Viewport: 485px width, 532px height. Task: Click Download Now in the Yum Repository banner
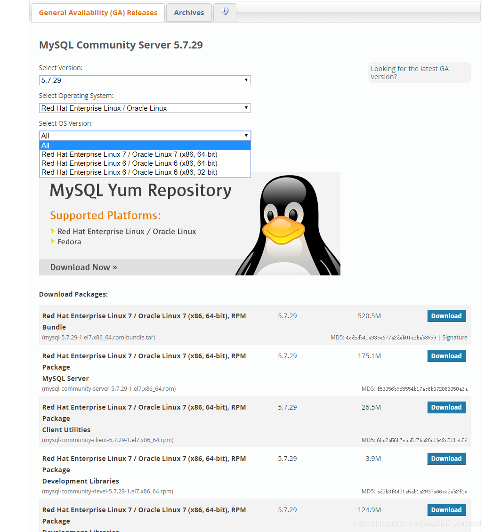[x=83, y=267]
